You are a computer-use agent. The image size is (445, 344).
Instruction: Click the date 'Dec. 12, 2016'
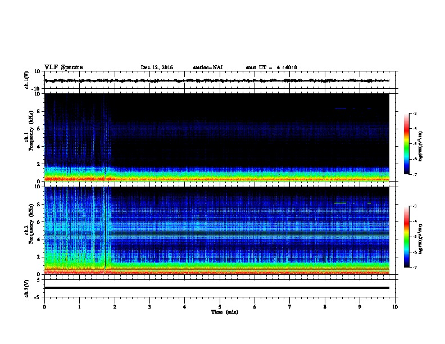coord(157,67)
